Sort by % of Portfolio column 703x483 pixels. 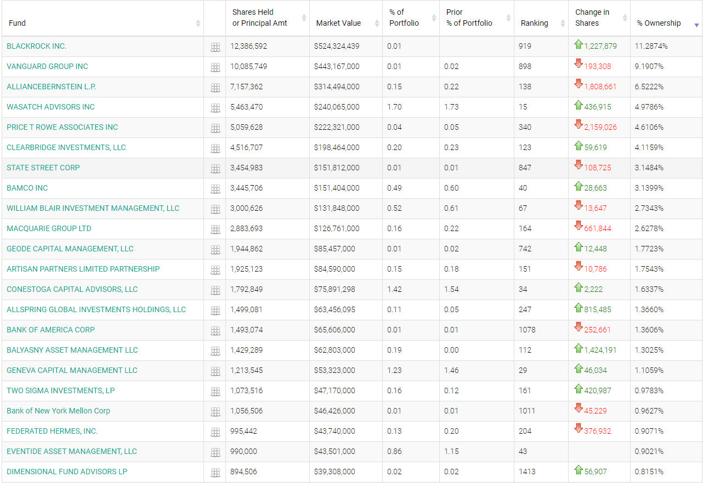click(411, 19)
